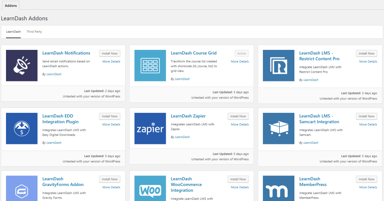Viewport: 384px width, 201px height.
Task: Click the Course Grid addon icon
Action: click(x=150, y=66)
